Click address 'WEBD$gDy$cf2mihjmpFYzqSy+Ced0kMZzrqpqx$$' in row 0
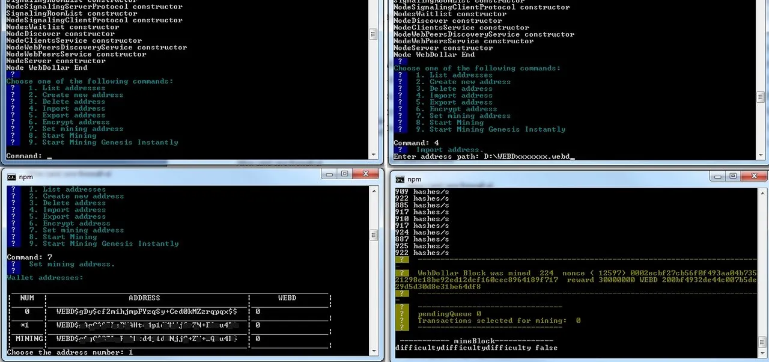 pos(147,312)
